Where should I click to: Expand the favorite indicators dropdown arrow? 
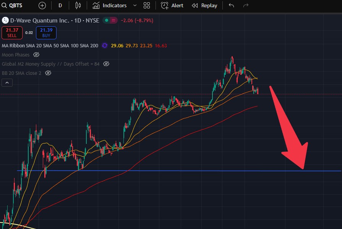[x=135, y=5]
